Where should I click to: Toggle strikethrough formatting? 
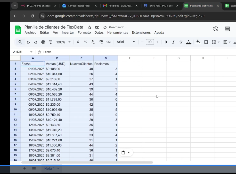(181, 42)
